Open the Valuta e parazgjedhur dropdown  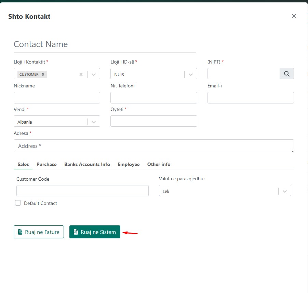coord(284,191)
